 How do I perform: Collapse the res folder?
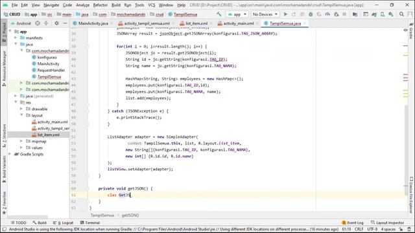coord(16,102)
